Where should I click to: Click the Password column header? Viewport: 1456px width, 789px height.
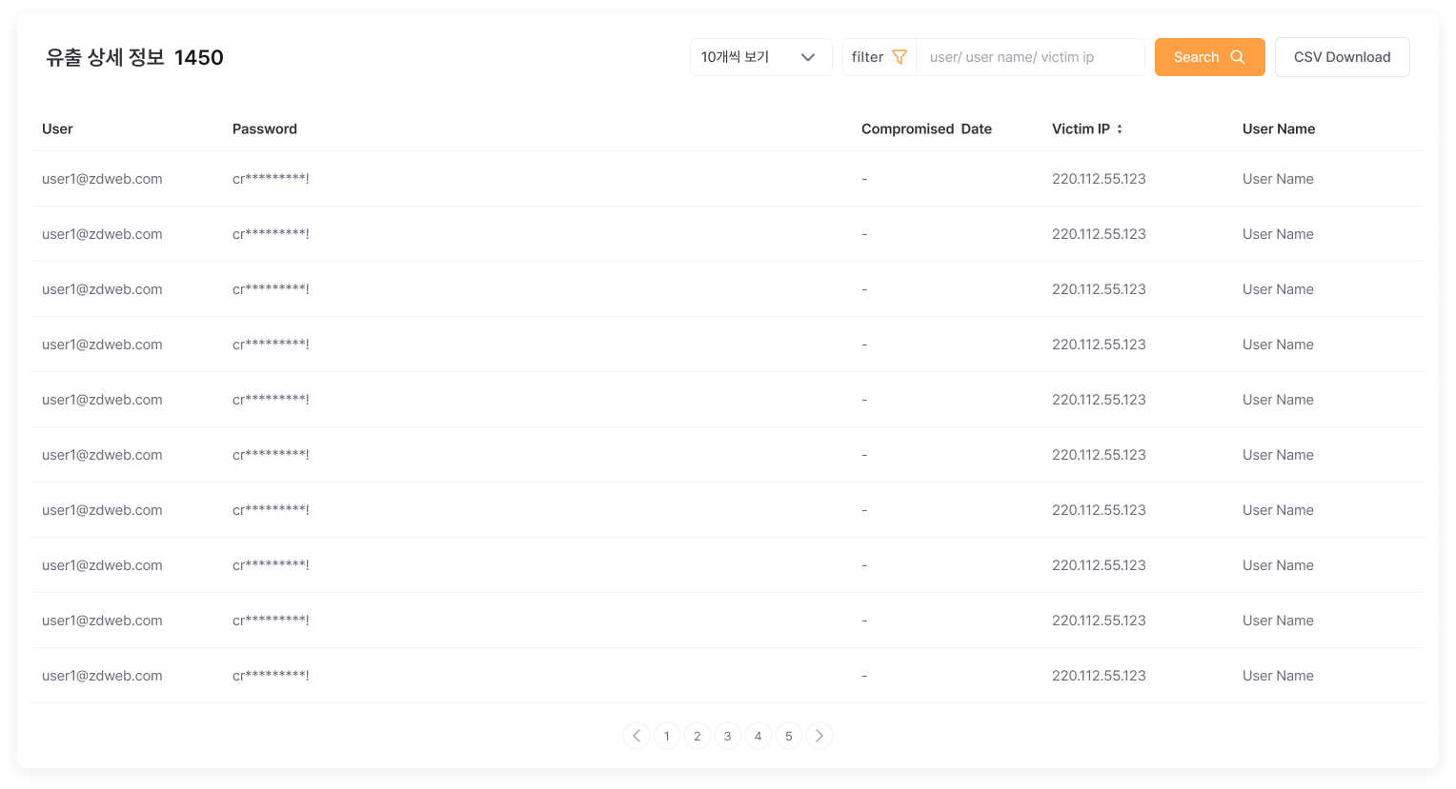[265, 128]
